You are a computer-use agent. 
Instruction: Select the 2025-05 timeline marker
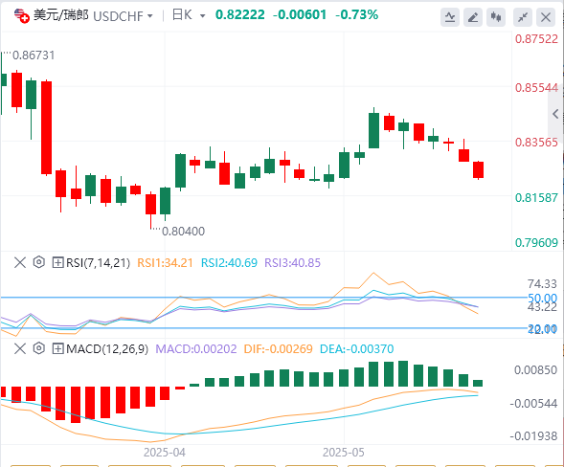click(344, 452)
